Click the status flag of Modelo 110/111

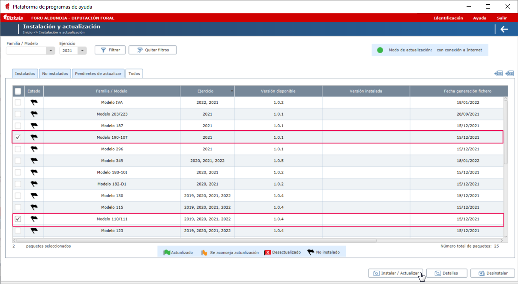[34, 219]
